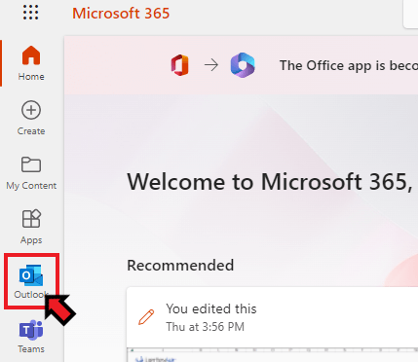
Task: Click the 'Thu at 3:56 PM' timestamp
Action: pyautogui.click(x=206, y=327)
